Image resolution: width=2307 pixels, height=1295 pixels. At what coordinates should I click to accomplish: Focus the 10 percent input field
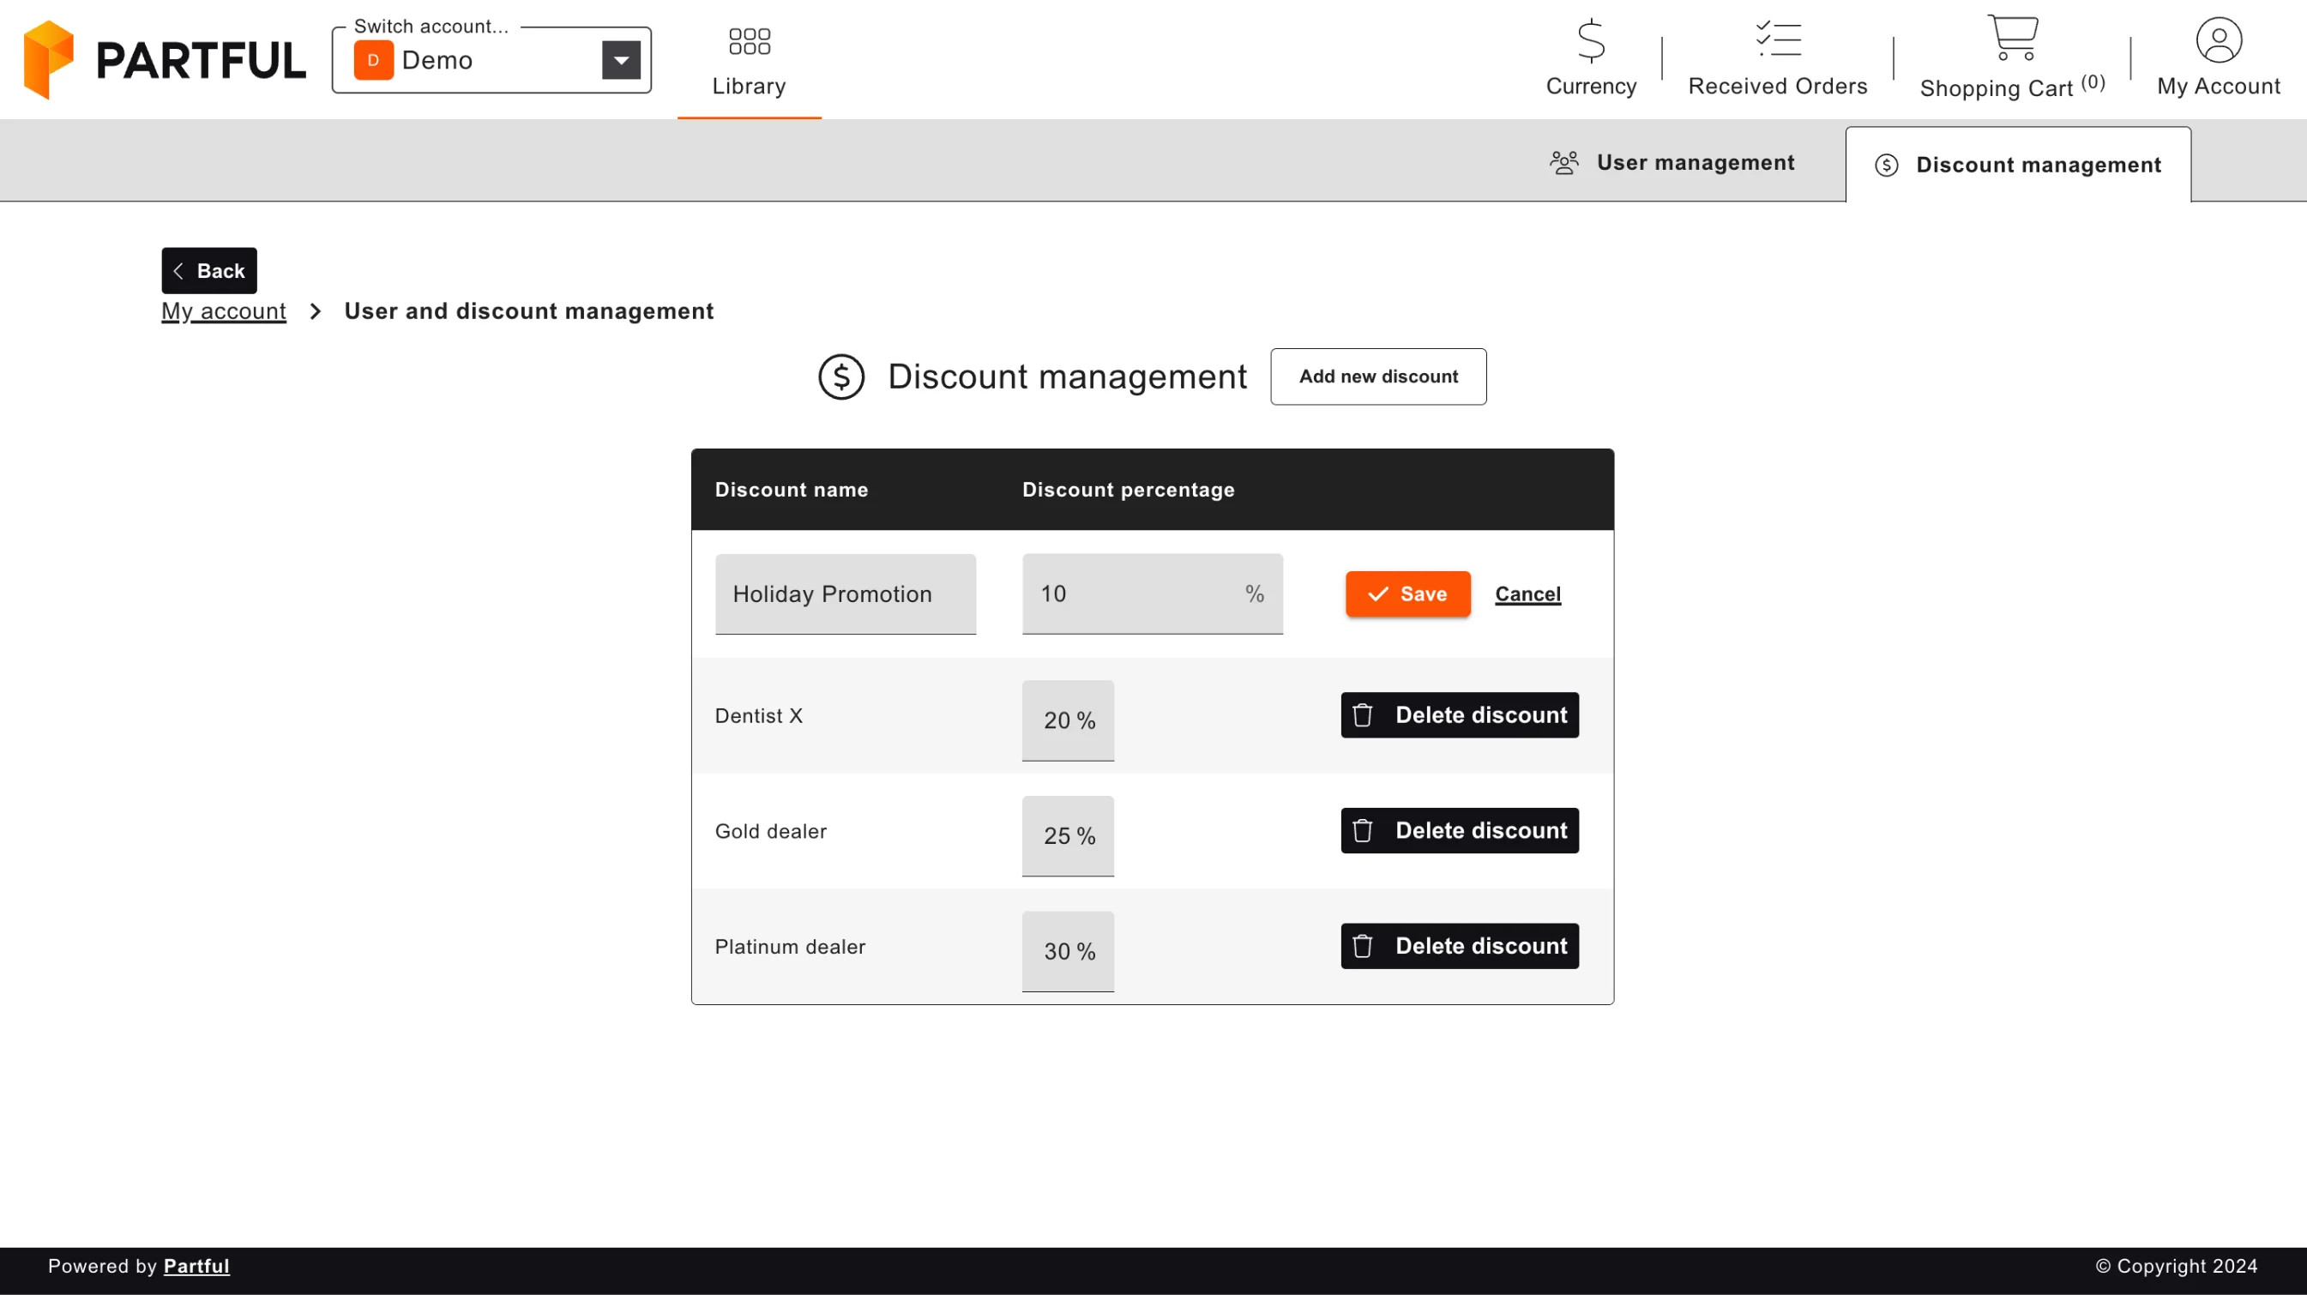(1153, 593)
